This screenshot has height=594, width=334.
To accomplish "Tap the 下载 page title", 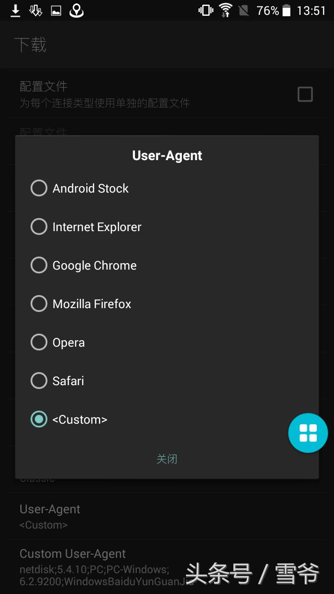I will click(31, 45).
